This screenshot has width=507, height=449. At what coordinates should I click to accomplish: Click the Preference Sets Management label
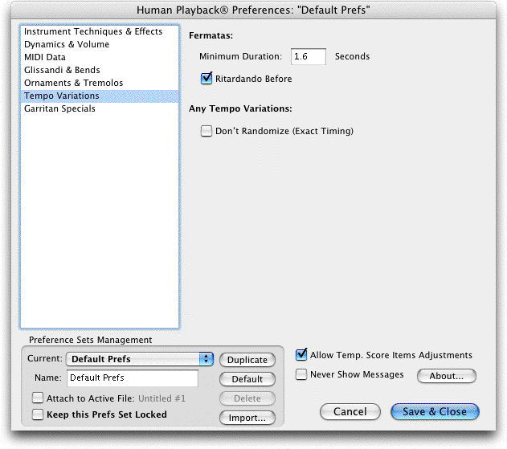pos(90,340)
